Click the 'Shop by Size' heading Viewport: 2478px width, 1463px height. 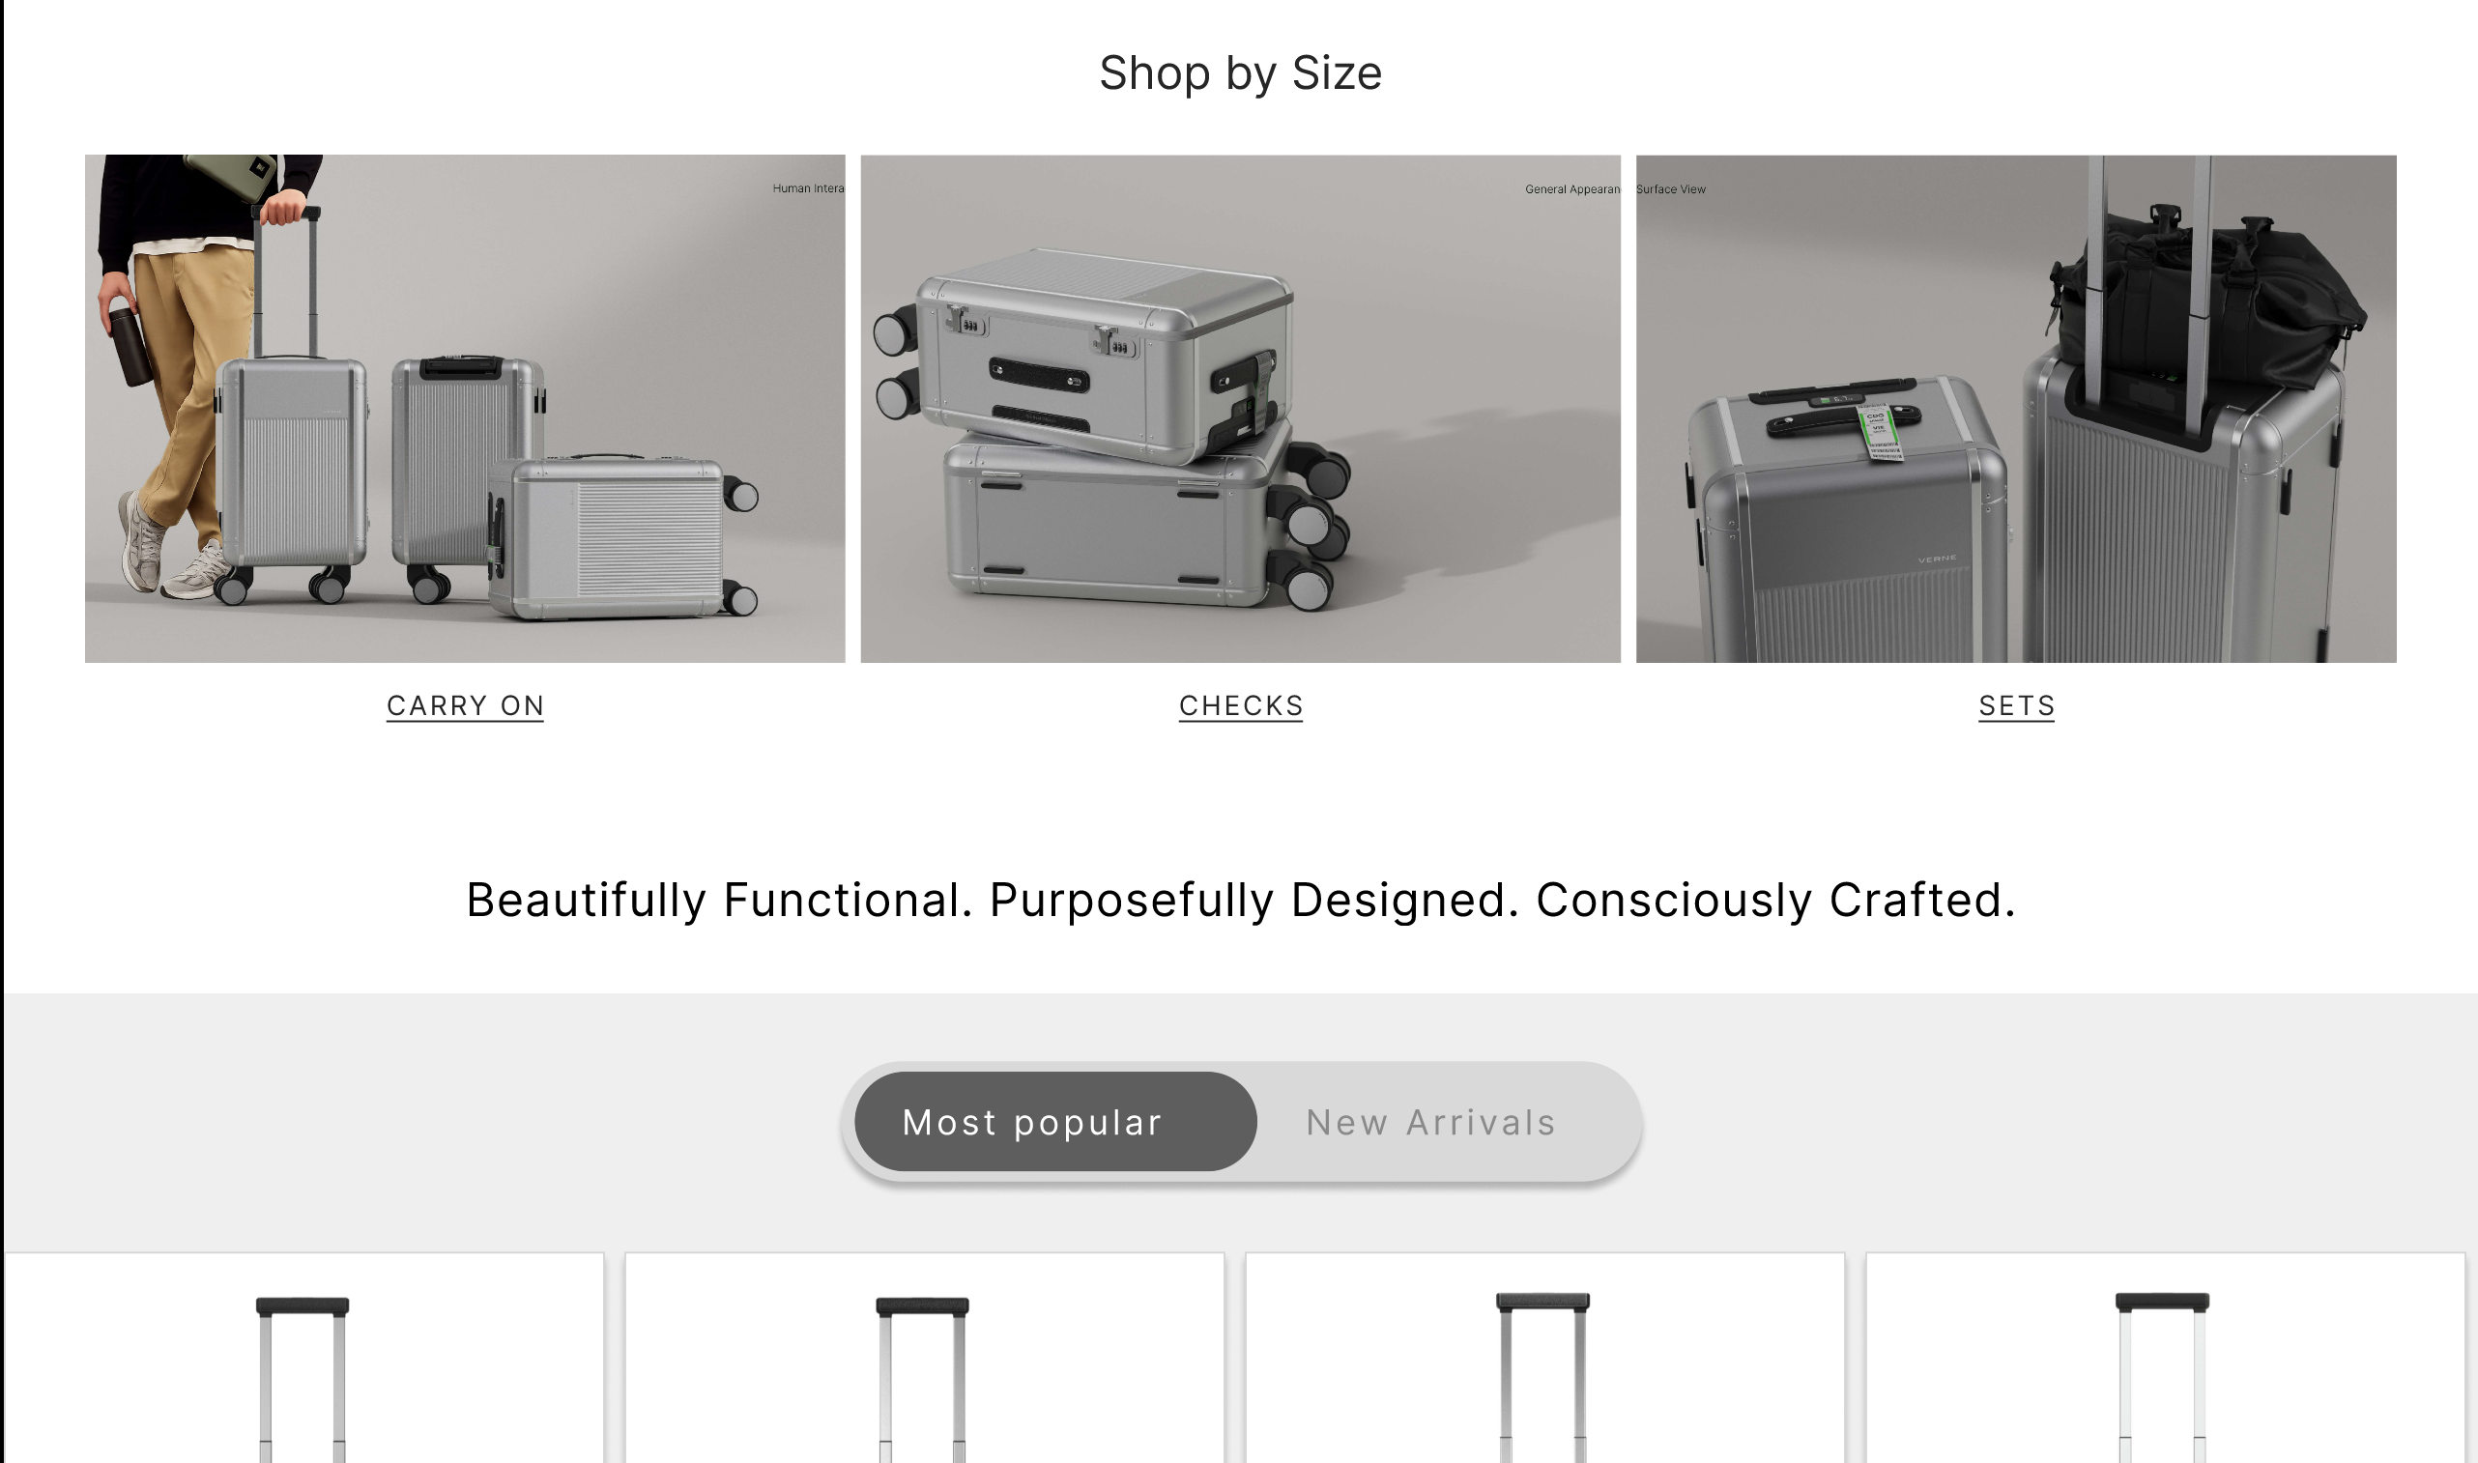1240,72
